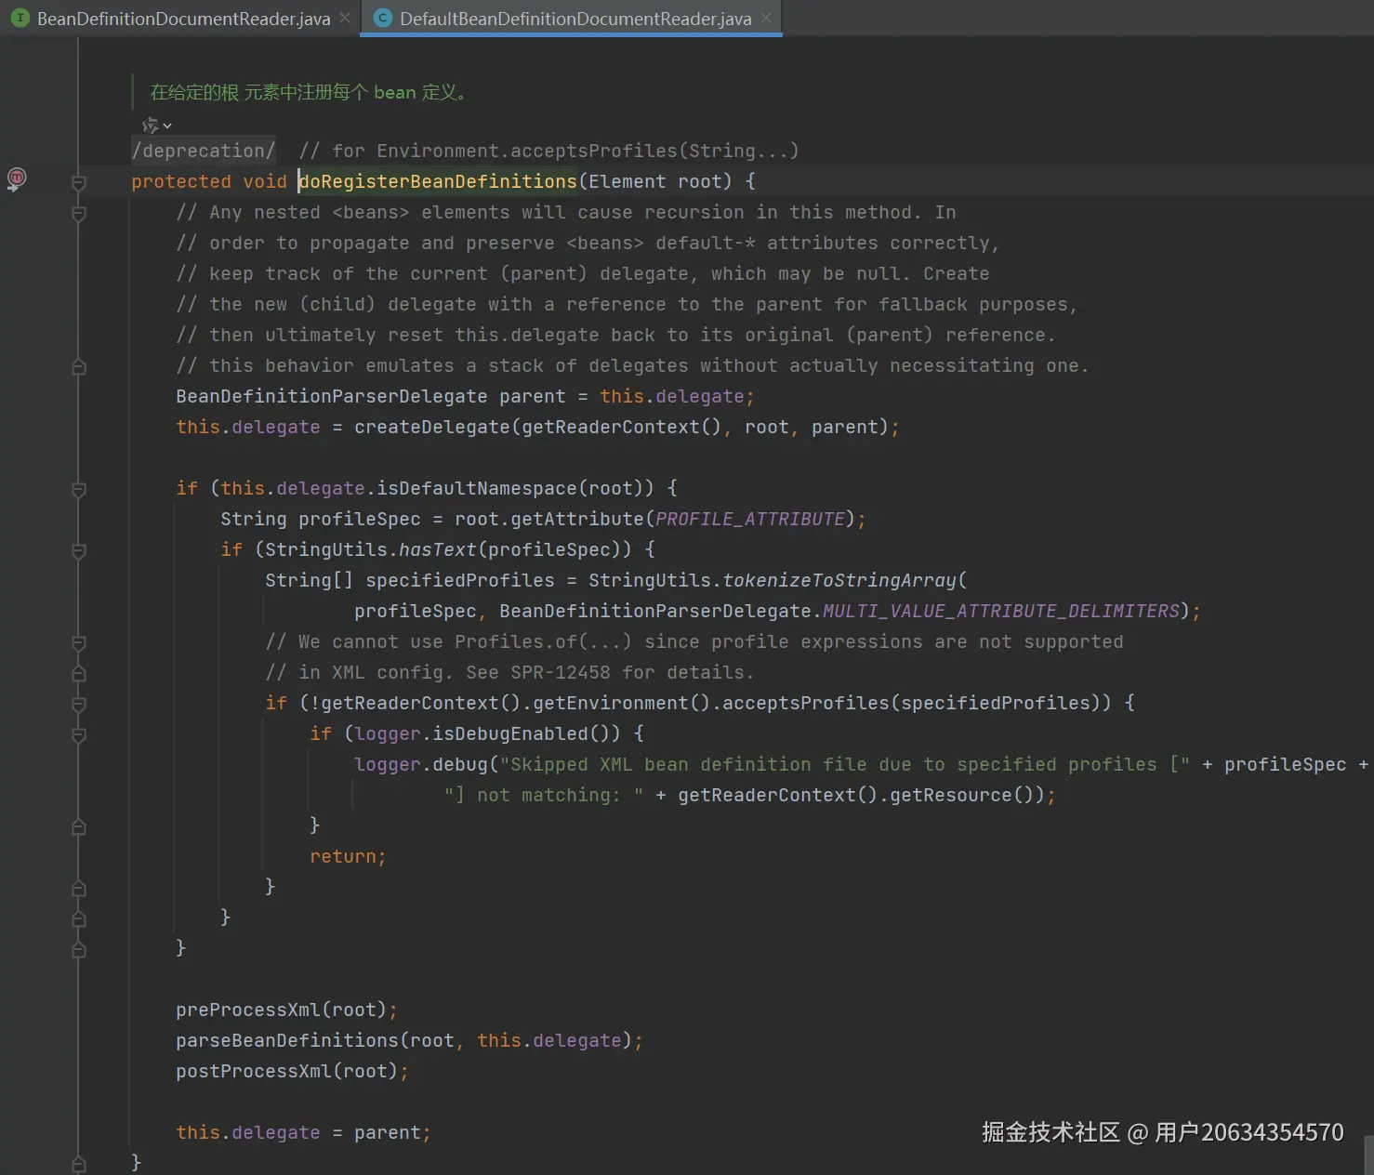
Task: Click the 'protected' keyword
Action: pos(181,181)
